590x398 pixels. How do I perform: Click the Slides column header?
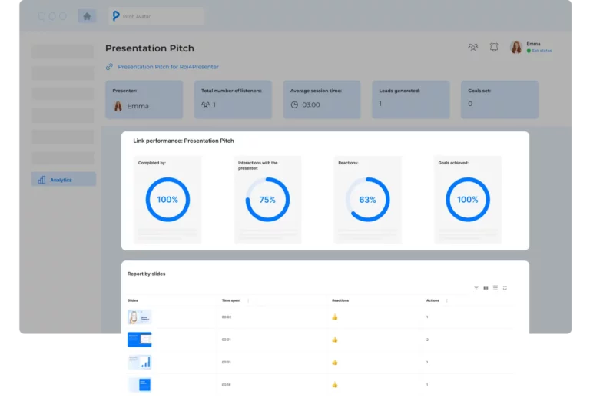[x=133, y=300]
